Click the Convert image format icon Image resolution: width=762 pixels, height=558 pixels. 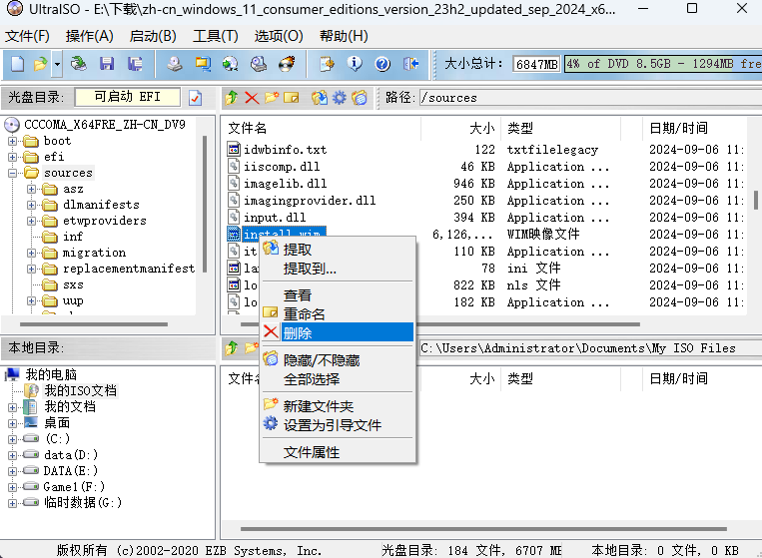tap(203, 64)
